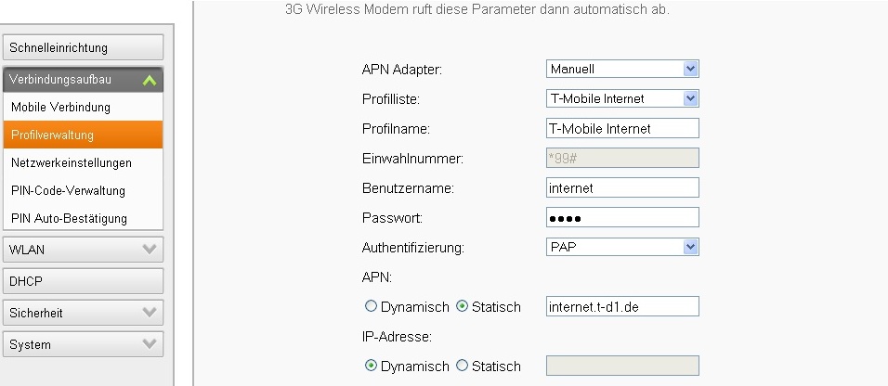Select Dynamisch radio for IP-Adresse
888x386 pixels.
point(372,367)
